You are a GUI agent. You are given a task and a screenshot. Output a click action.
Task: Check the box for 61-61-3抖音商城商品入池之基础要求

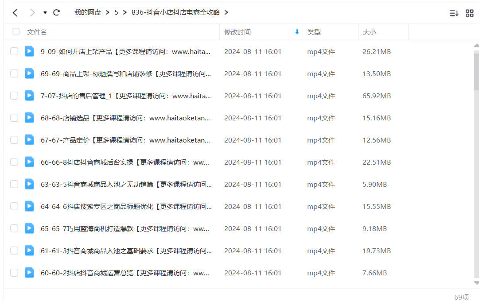14,251
